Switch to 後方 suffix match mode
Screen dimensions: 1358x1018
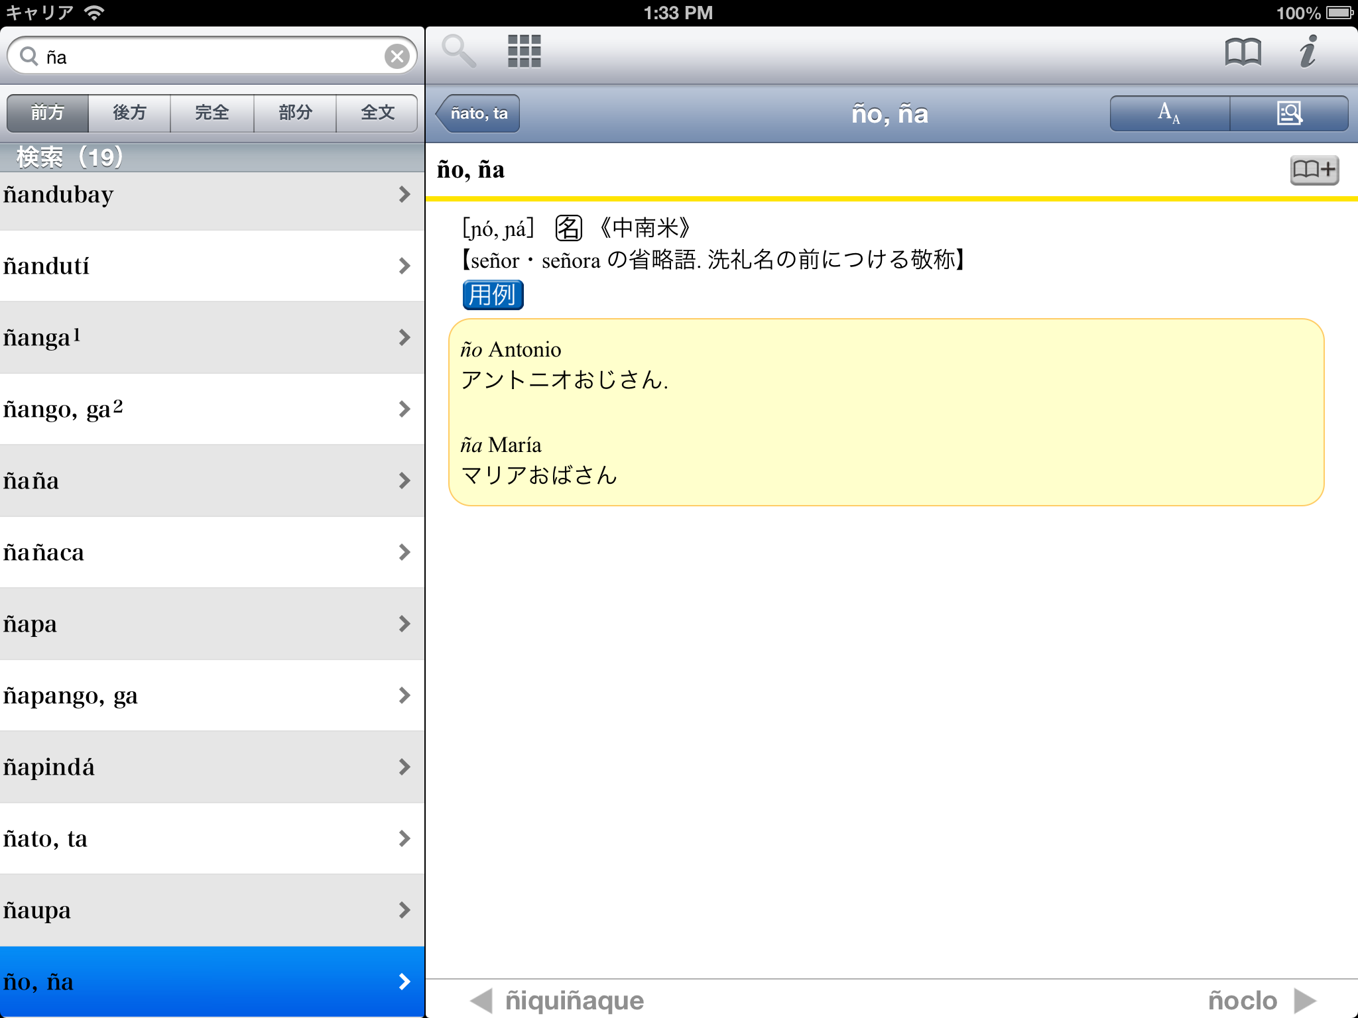(x=129, y=113)
